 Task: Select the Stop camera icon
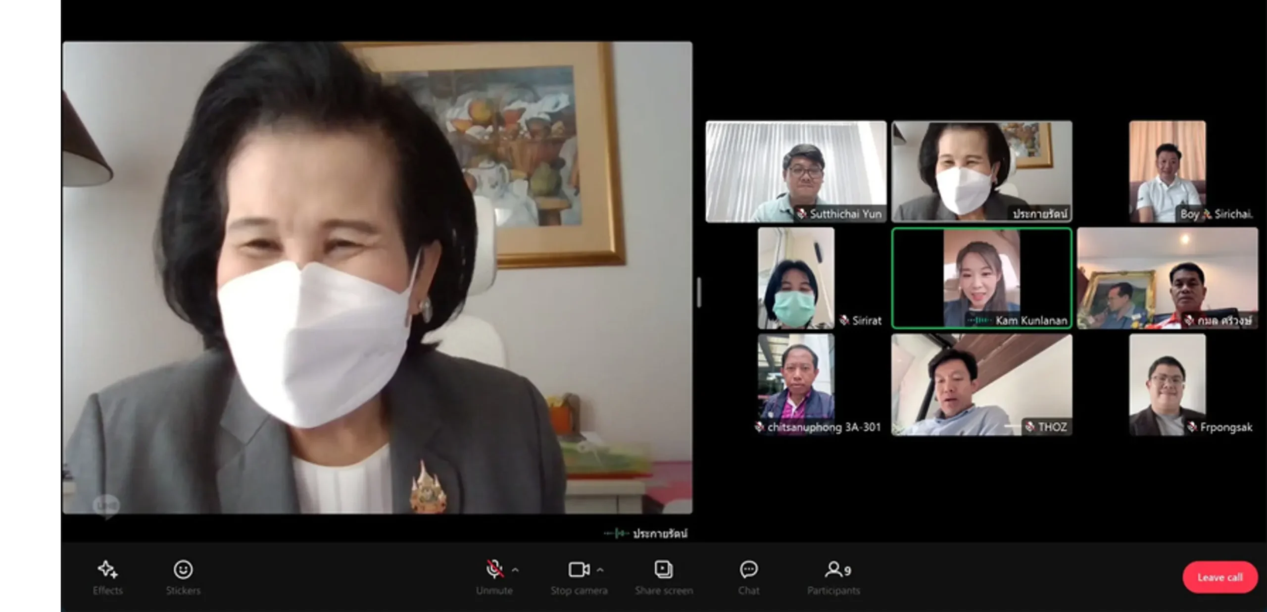(579, 570)
